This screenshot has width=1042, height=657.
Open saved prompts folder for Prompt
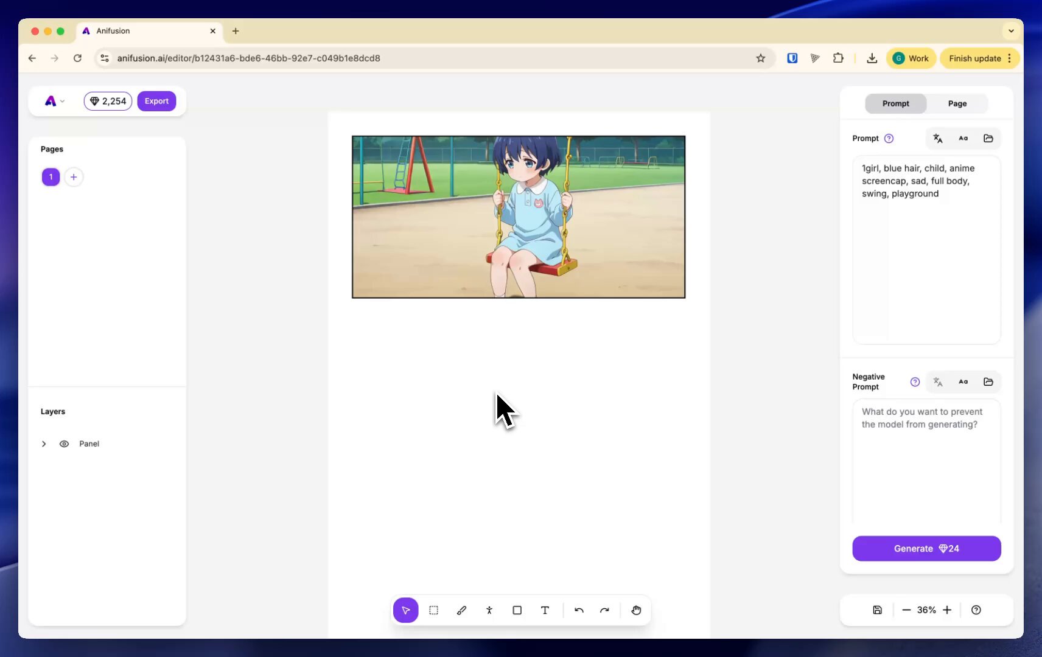pos(988,139)
